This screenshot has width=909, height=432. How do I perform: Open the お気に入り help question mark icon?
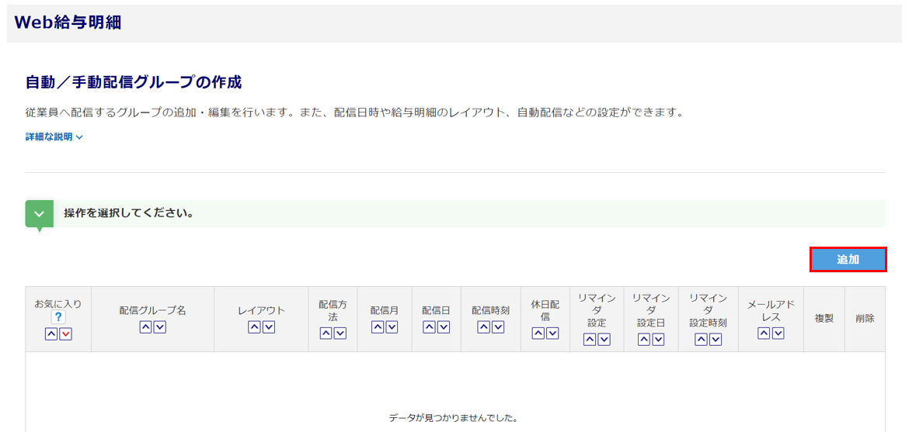(58, 316)
